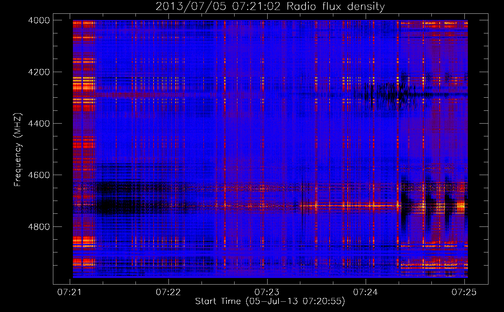504x312 pixels.
Task: Click the 4200 frequency tick label
Action: click(39, 72)
